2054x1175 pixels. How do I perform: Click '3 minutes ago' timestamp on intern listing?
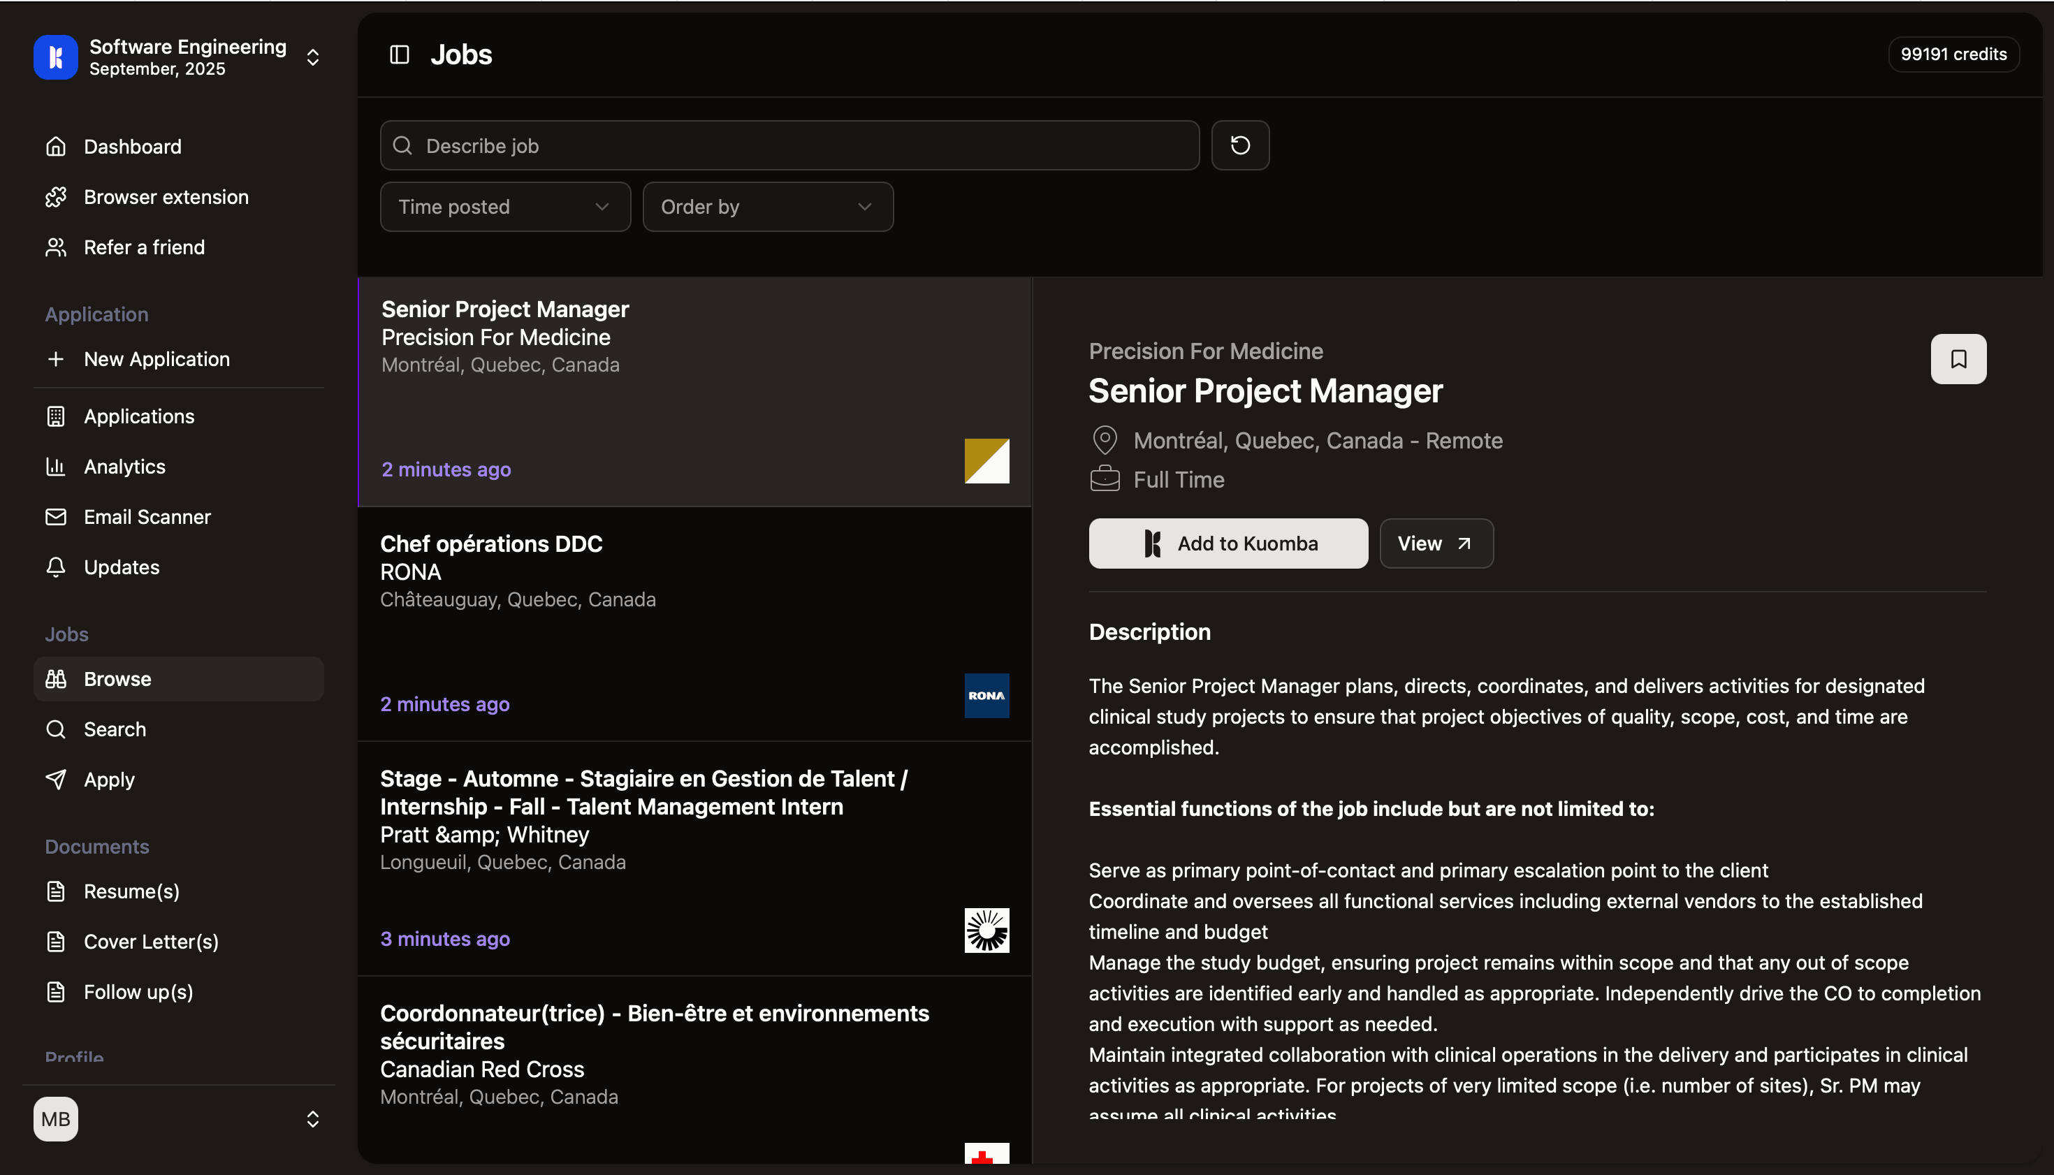click(x=445, y=939)
